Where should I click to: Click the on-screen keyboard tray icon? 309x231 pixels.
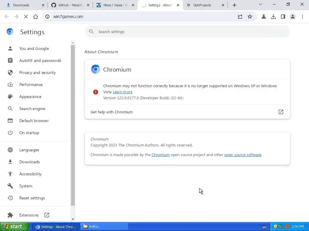point(264,227)
